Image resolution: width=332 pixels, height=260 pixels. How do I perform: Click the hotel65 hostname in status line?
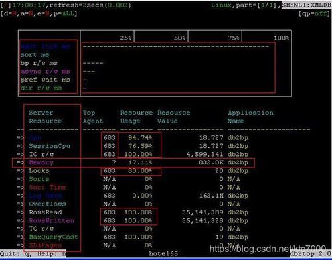tap(163, 253)
